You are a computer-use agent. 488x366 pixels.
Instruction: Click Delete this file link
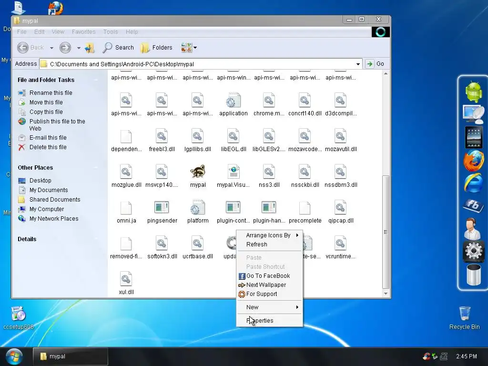[48, 147]
